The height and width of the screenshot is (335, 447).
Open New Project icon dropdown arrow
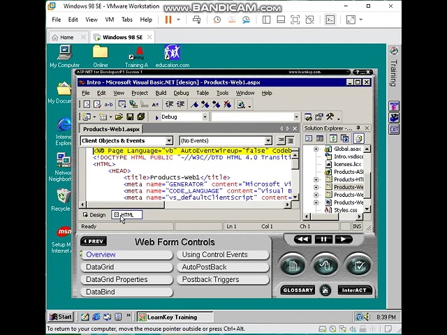tap(94, 117)
